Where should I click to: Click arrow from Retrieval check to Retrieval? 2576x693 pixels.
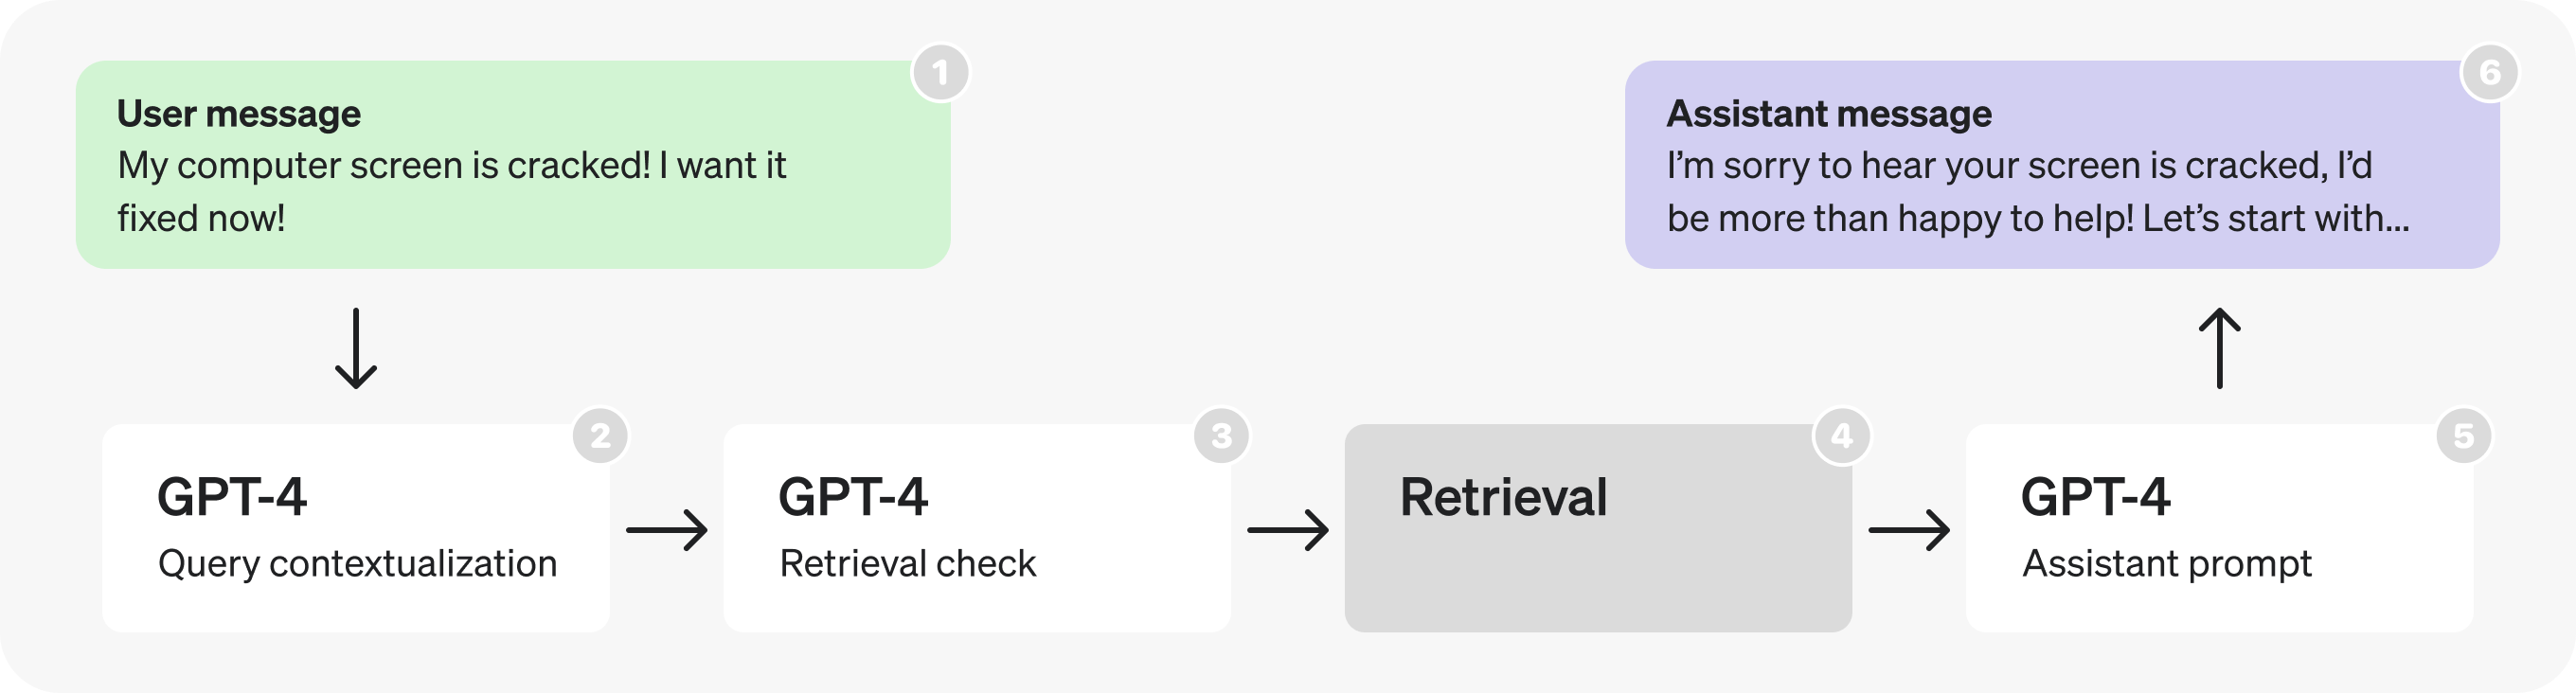[x=1288, y=529]
